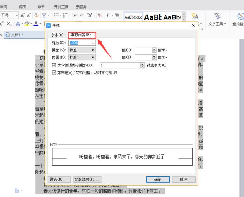Click the 查找替换 find and replace icon
This screenshot has width=244, height=197.
(240, 16)
